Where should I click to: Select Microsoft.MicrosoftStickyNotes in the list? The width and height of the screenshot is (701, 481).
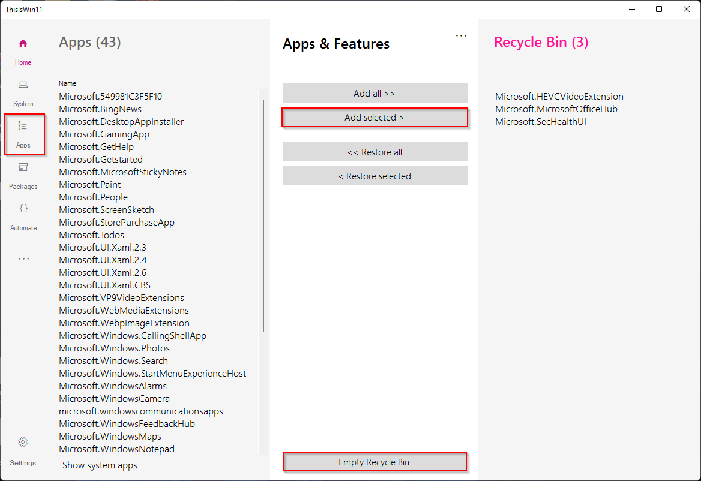[x=122, y=172]
